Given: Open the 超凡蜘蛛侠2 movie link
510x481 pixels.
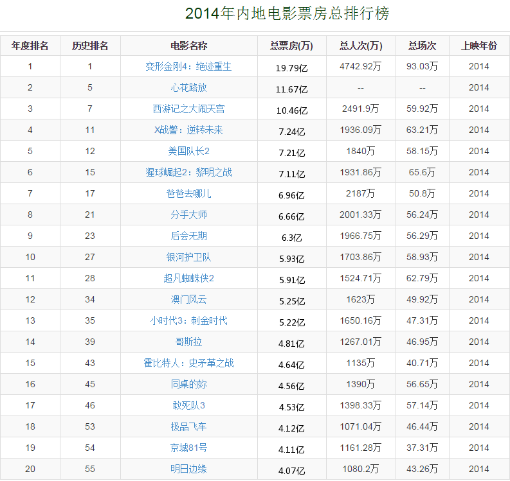Looking at the screenshot, I should pos(188,278).
